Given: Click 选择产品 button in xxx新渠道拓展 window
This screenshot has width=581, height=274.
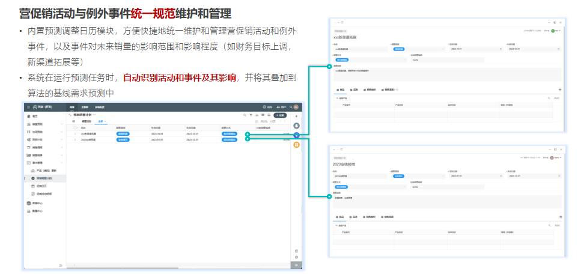Looking at the screenshot, I should 341,99.
